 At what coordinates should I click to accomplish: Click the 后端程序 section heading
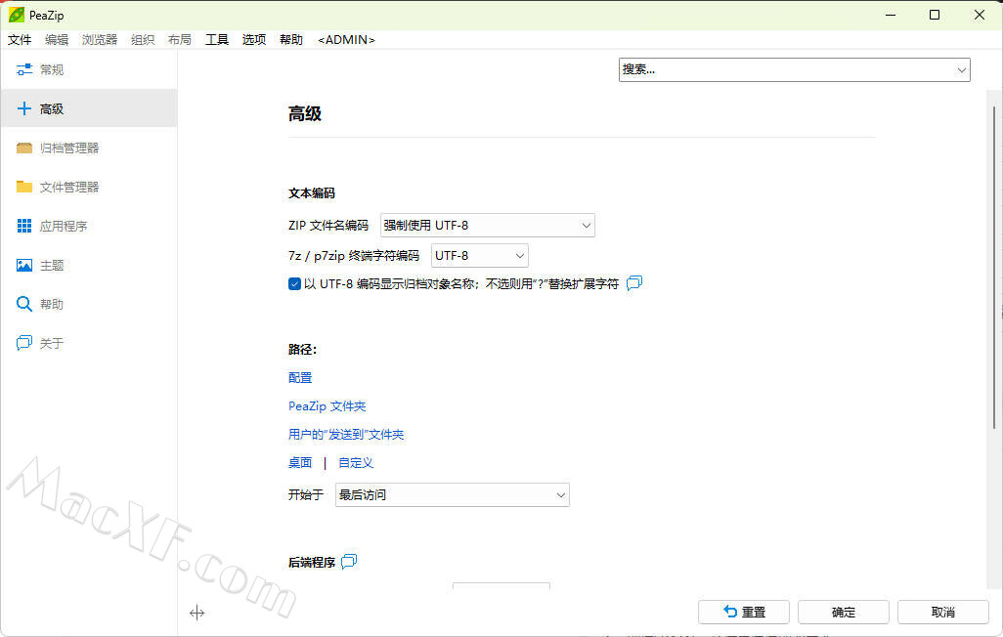pyautogui.click(x=312, y=562)
